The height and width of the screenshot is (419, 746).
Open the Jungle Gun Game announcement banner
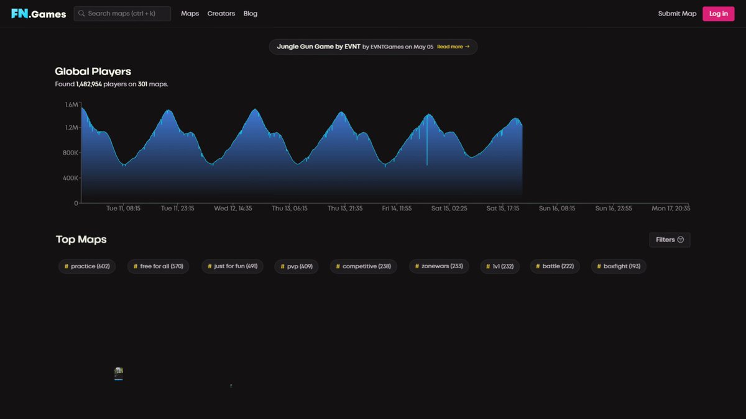tap(373, 47)
